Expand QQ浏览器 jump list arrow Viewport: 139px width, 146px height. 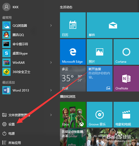click(51, 25)
